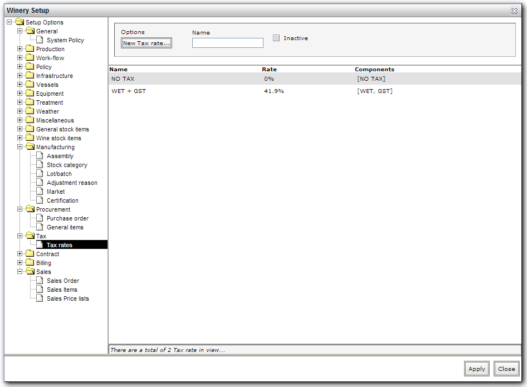The width and height of the screenshot is (527, 387).
Task: Click the Billing folder icon
Action: point(30,263)
